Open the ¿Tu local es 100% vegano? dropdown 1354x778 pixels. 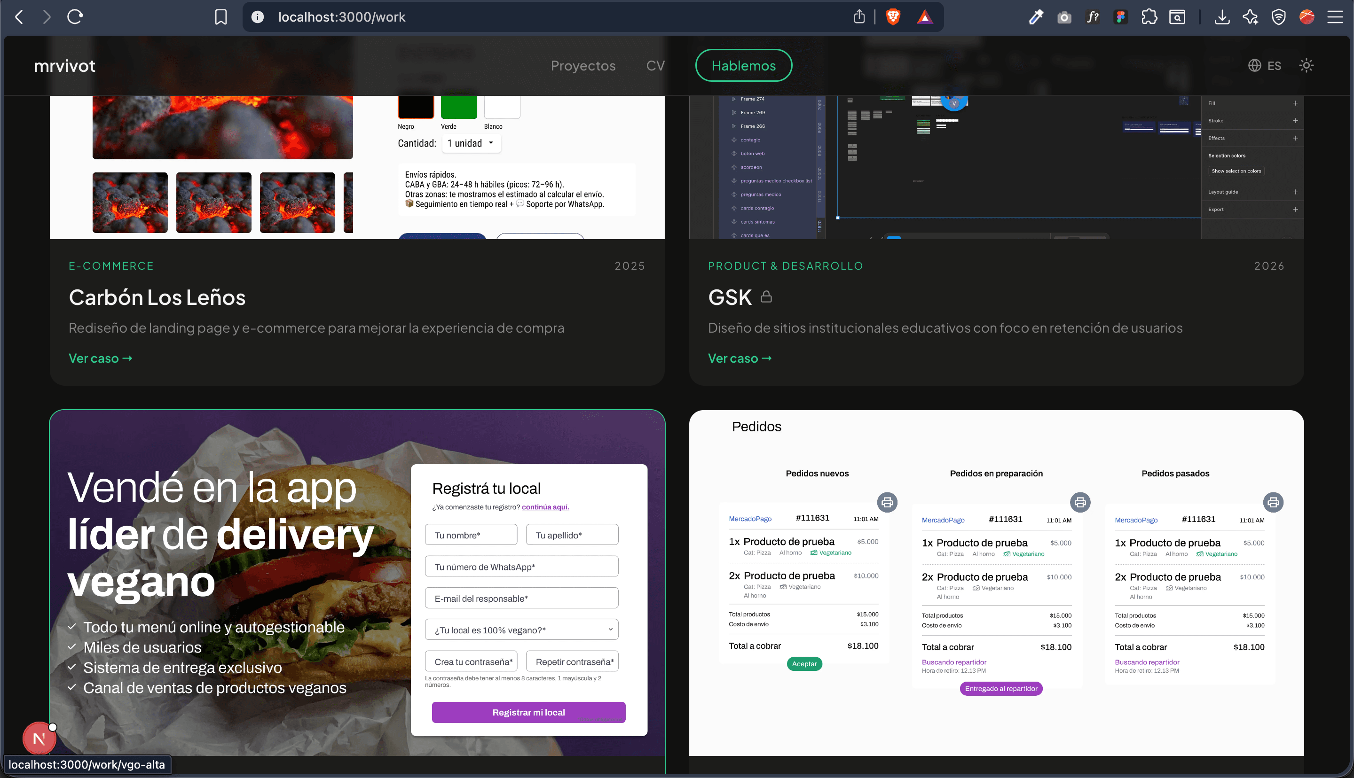tap(521, 630)
